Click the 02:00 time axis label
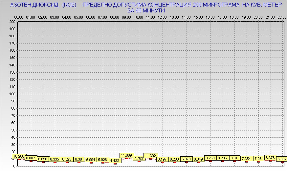Image resolution: width=287 pixels, height=173 pixels. click(x=43, y=18)
